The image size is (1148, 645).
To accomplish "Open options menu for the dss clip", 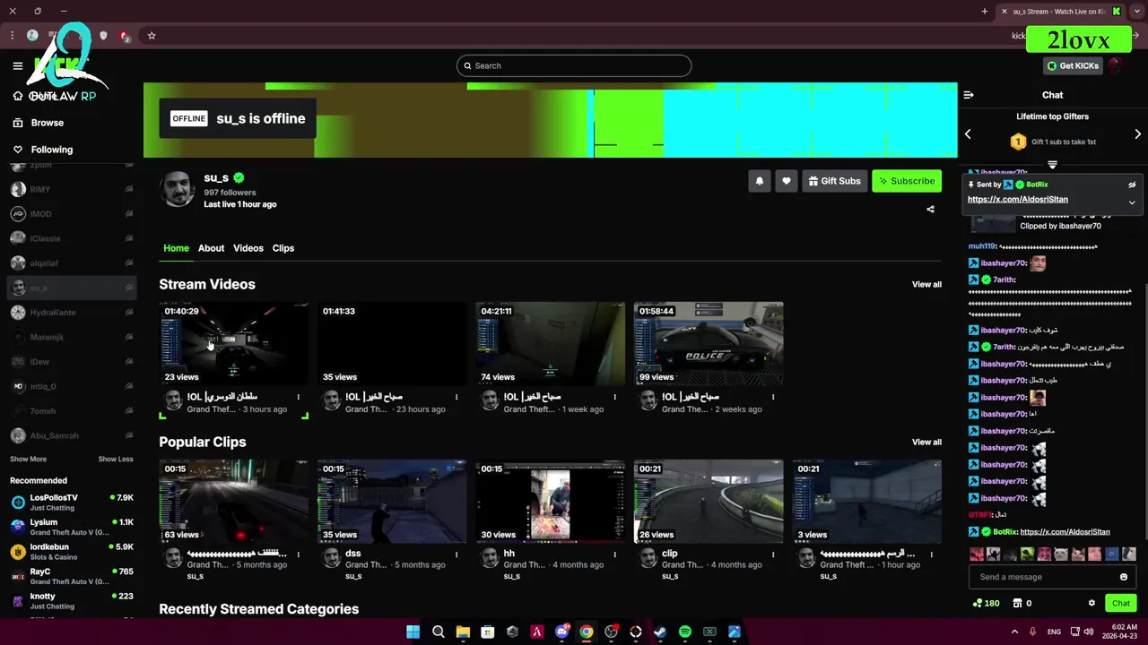I will (x=457, y=555).
